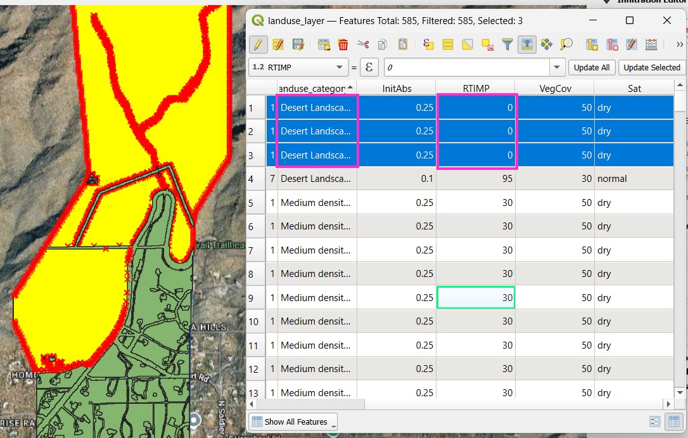Click the Cut selected rows scissors icon
The image size is (688, 438).
tap(362, 44)
